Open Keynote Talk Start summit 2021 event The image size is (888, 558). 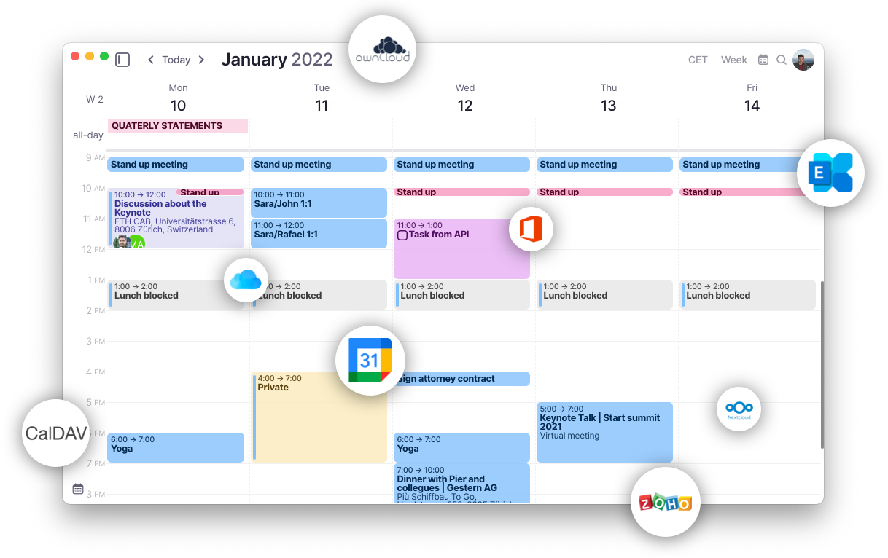click(604, 431)
